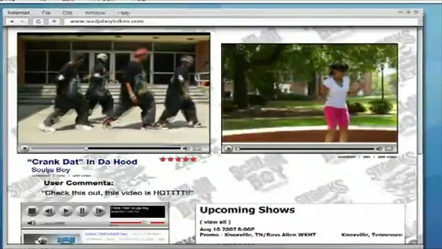Enter fullscreen on the right video
Screen dimensions: 442x249
[x=390, y=149]
